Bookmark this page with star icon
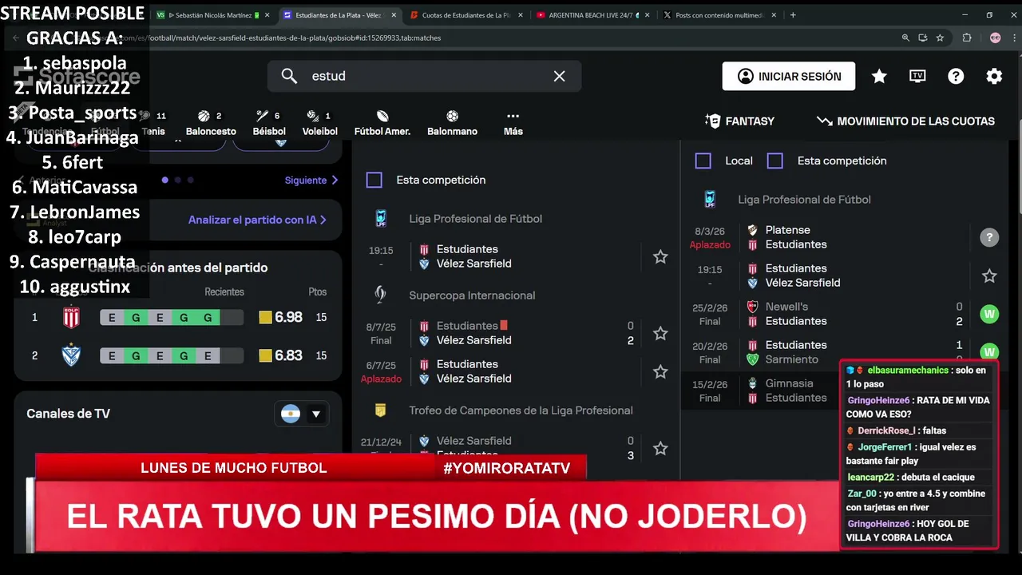The height and width of the screenshot is (575, 1022). (x=940, y=38)
